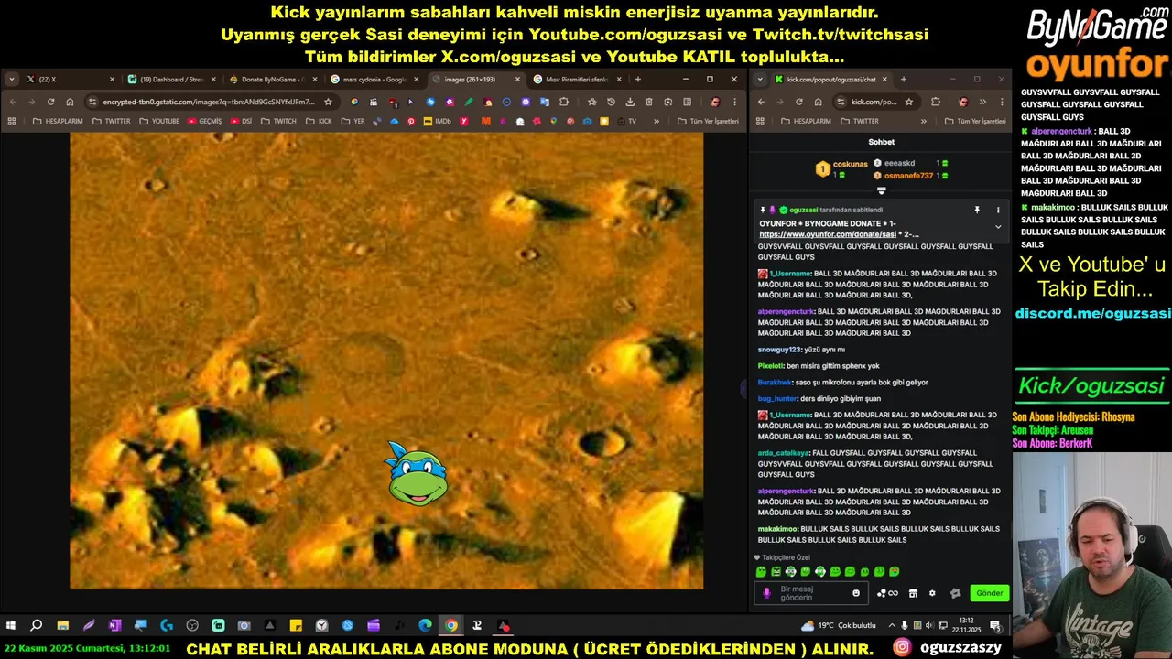Reload the Kick chat popout window
This screenshot has height=659, width=1172.
coord(799,102)
